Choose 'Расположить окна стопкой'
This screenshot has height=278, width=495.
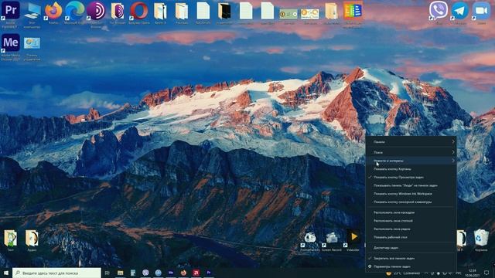[411, 221]
